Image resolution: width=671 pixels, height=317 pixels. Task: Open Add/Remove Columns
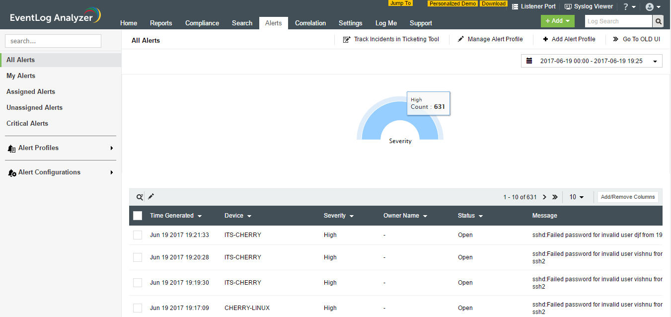tap(628, 197)
